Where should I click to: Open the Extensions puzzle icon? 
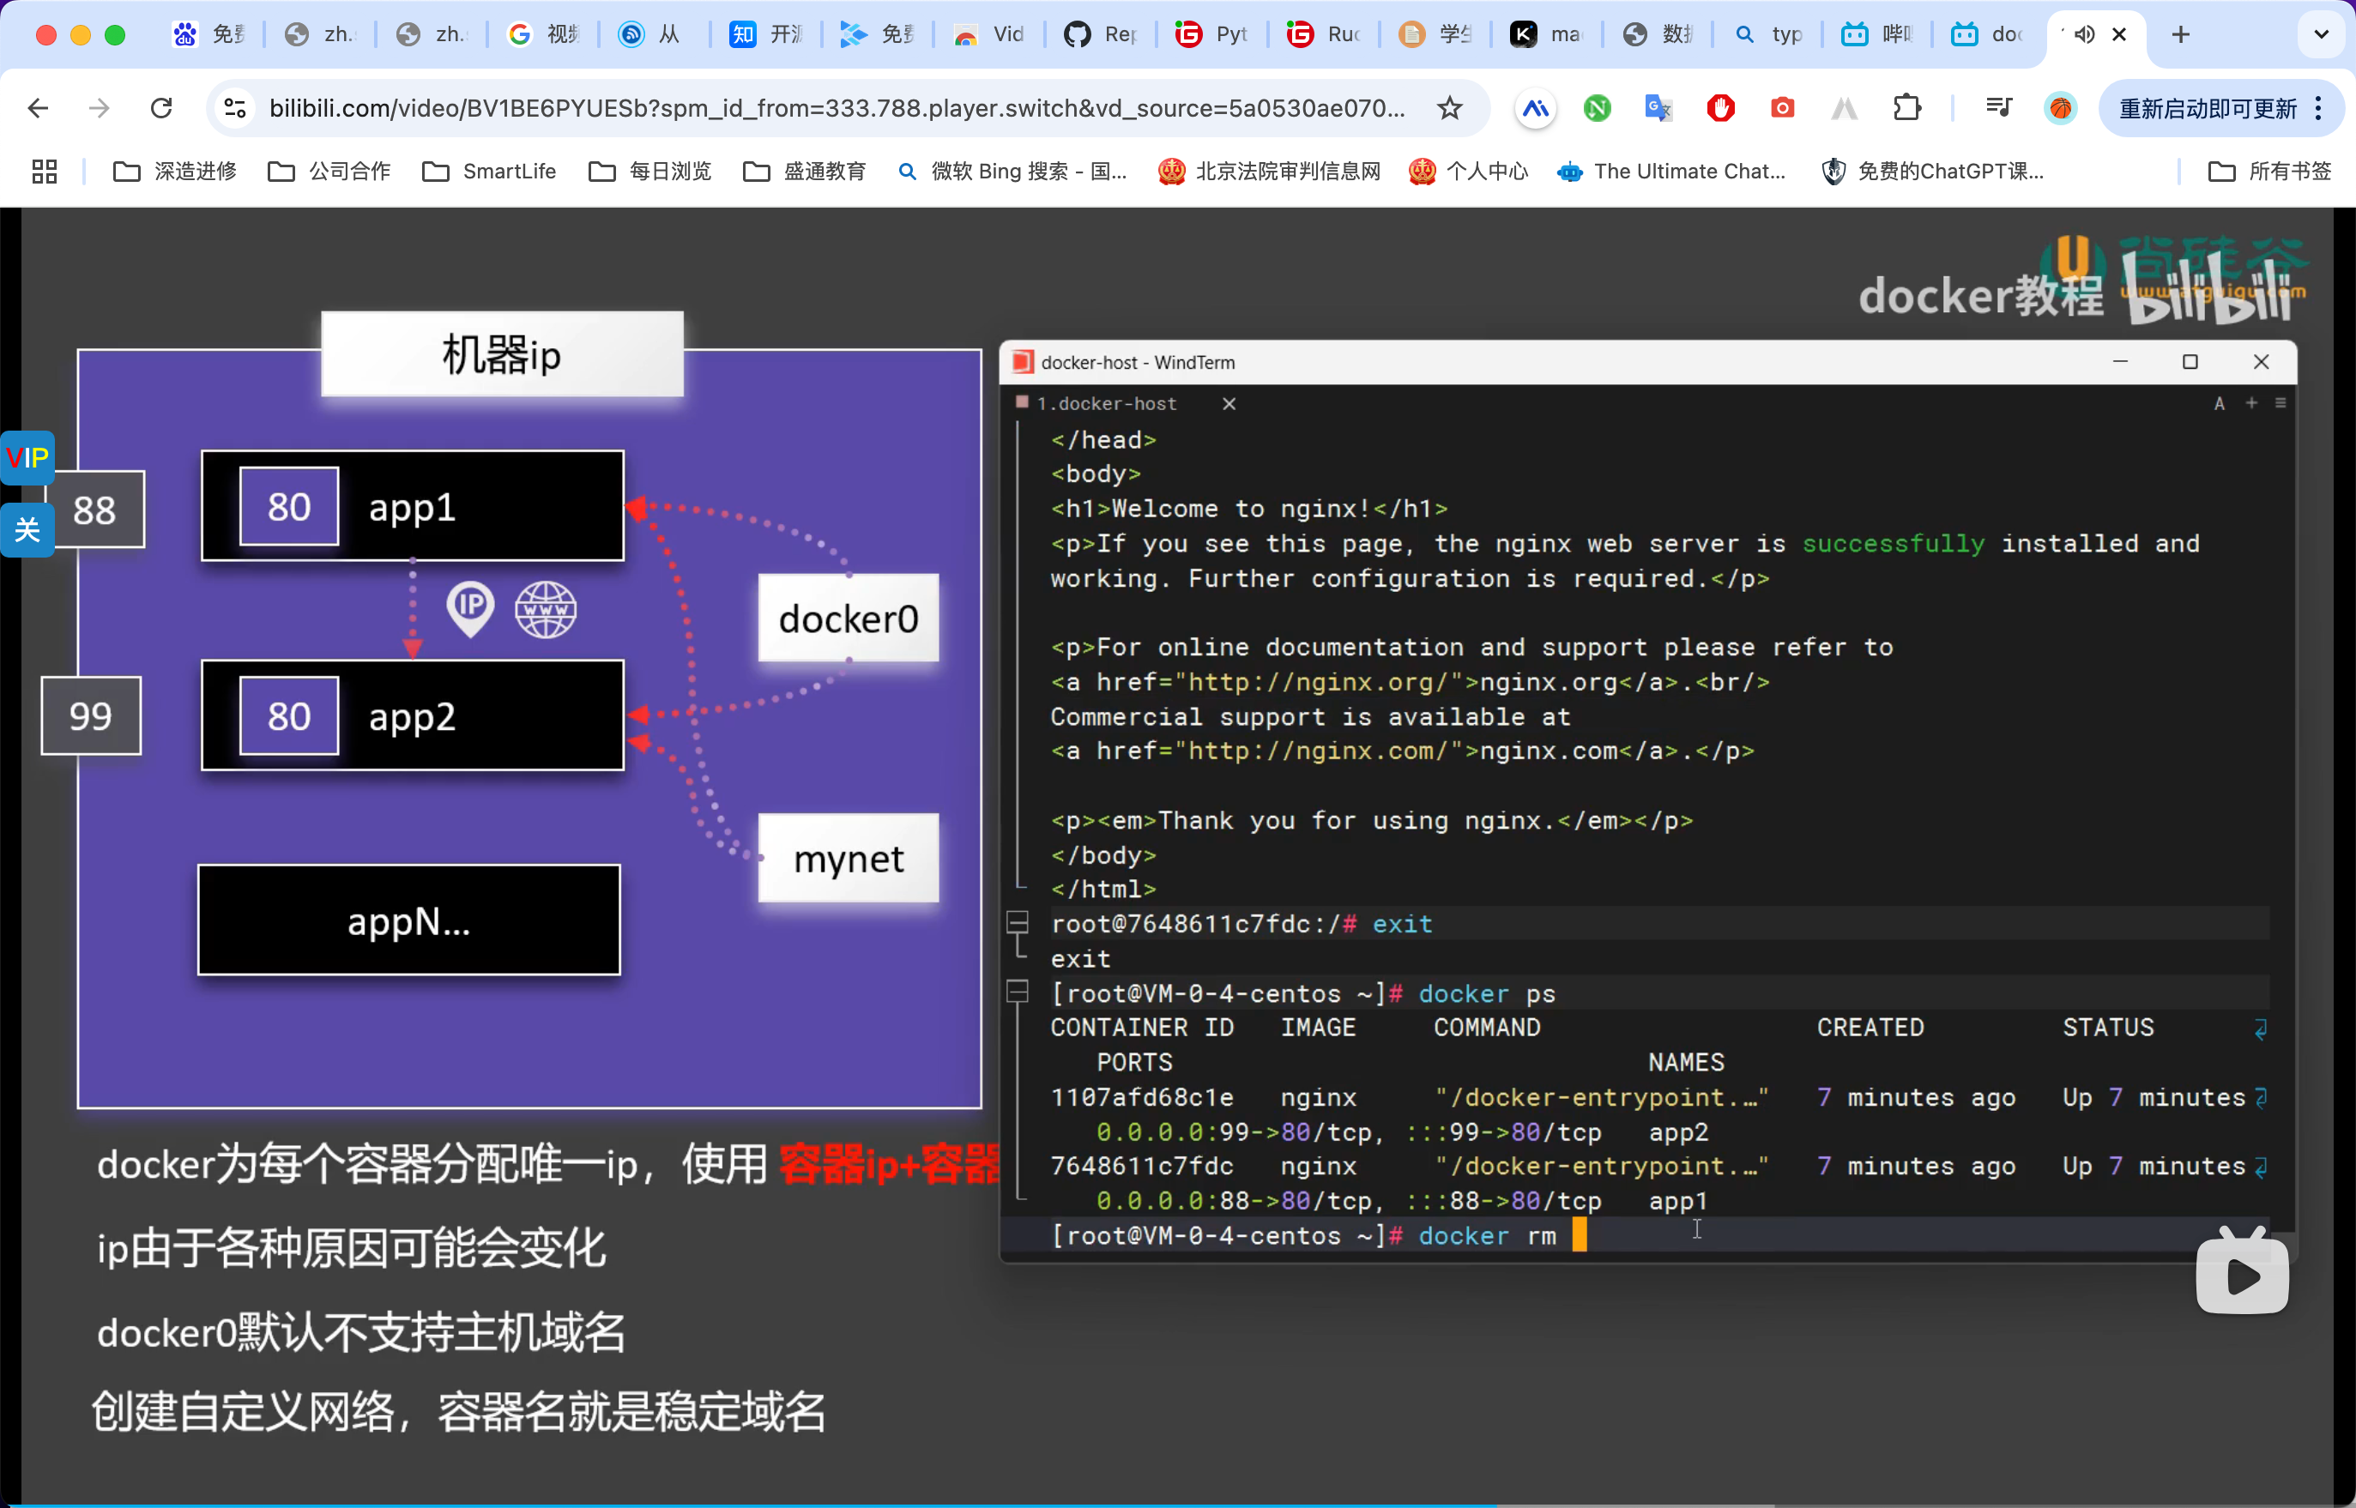click(1906, 108)
